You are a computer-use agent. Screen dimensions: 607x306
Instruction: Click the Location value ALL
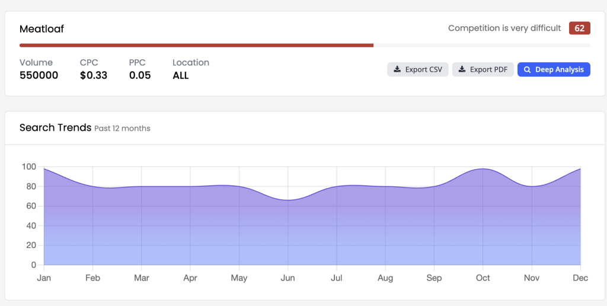(x=181, y=75)
